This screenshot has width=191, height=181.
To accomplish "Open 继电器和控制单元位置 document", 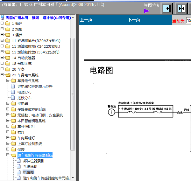I will point(35,87).
